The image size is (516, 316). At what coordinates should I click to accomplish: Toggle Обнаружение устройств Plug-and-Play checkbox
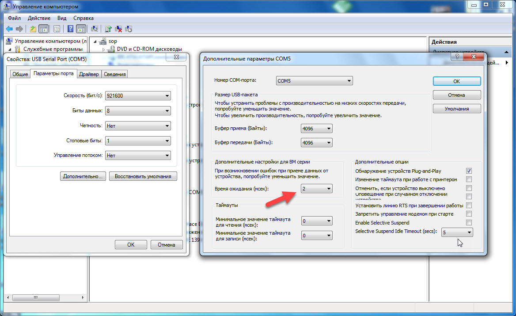point(469,171)
